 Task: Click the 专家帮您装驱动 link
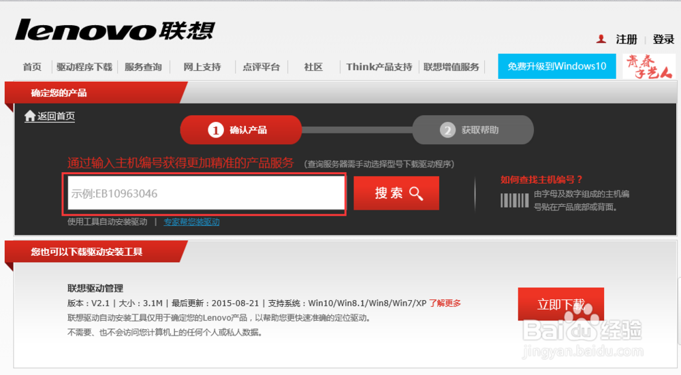(191, 222)
